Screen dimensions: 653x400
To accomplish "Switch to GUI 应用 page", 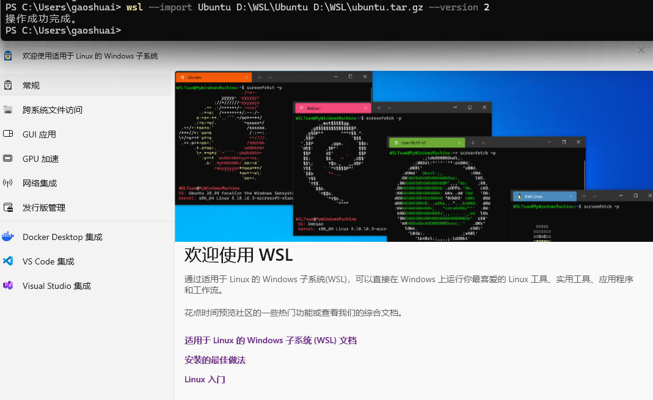I will pyautogui.click(x=86, y=134).
